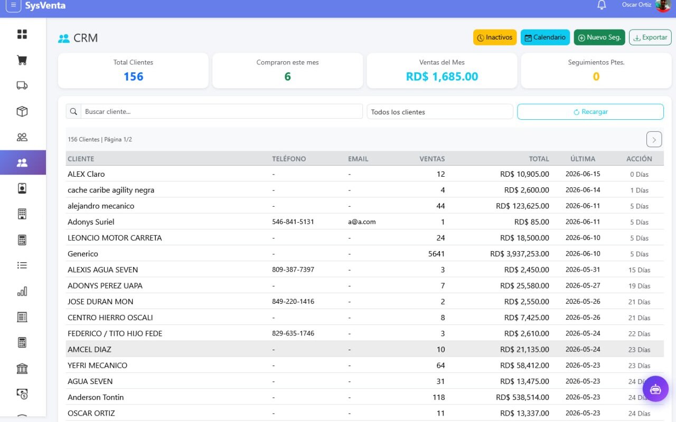This screenshot has width=676, height=422.
Task: Select client alejandro mecanico
Action: pos(101,206)
